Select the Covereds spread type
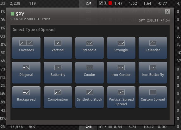Screen dimensions: 181x130 (26, 48)
